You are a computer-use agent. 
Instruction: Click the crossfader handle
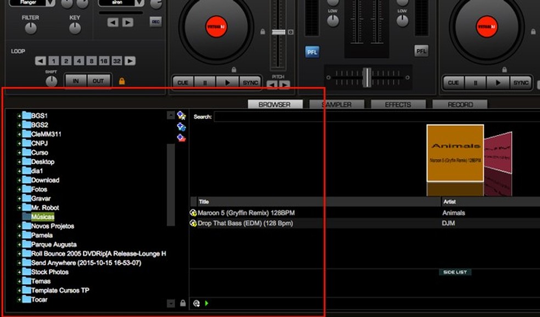click(367, 77)
